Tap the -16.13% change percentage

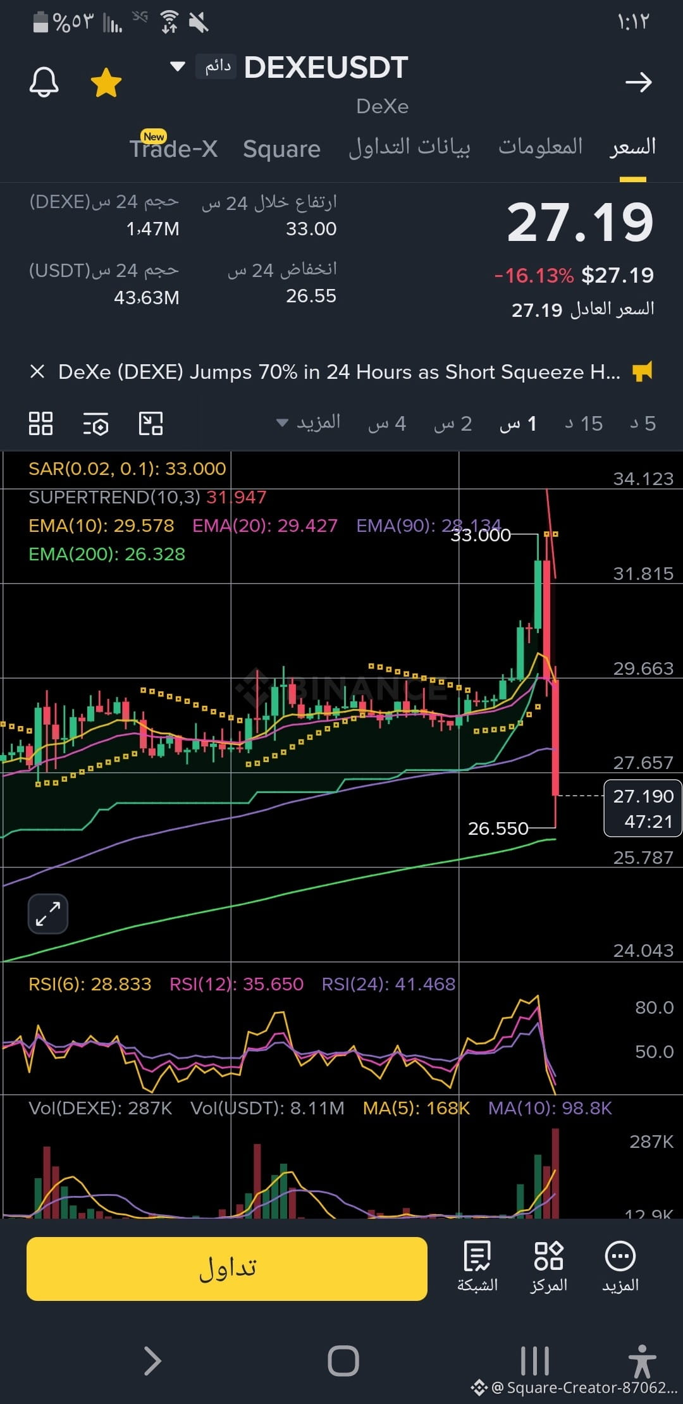(x=534, y=276)
